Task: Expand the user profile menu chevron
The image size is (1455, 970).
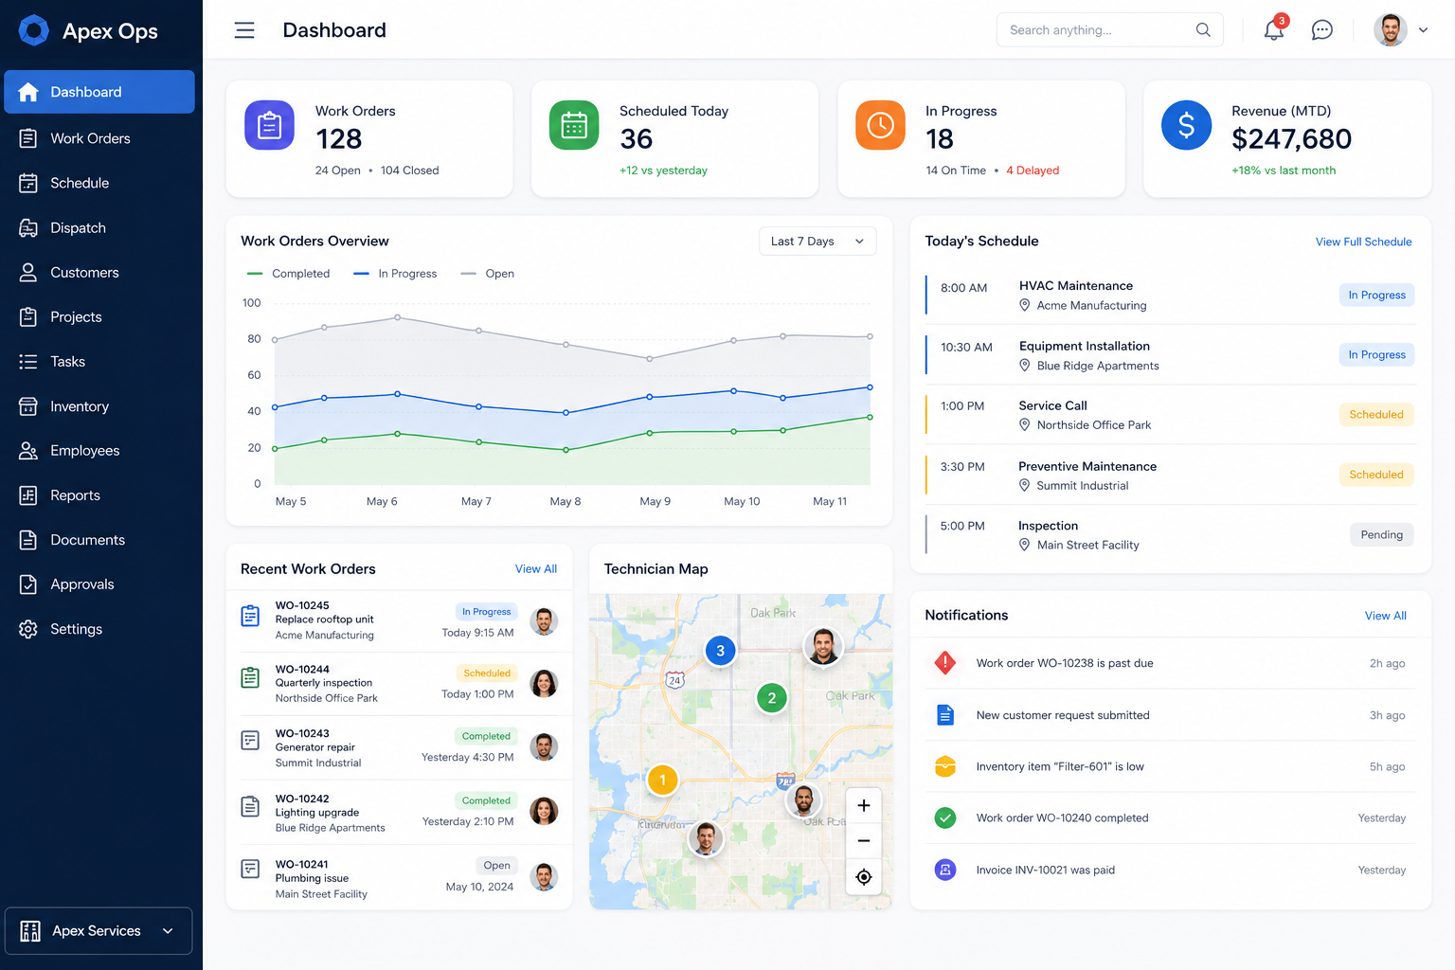Action: click(x=1423, y=30)
